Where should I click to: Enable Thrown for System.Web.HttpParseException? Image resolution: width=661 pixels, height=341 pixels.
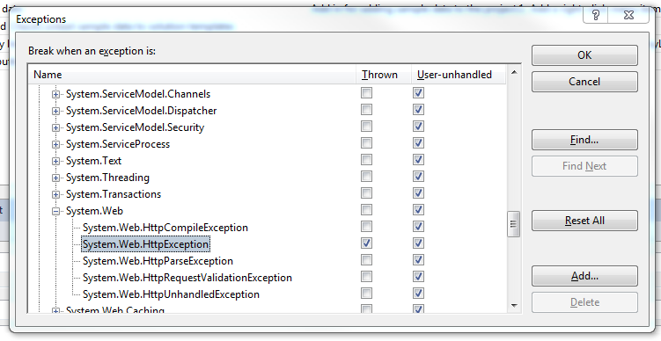[x=367, y=260]
